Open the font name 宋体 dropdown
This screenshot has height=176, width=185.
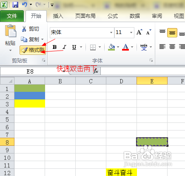click(x=111, y=32)
